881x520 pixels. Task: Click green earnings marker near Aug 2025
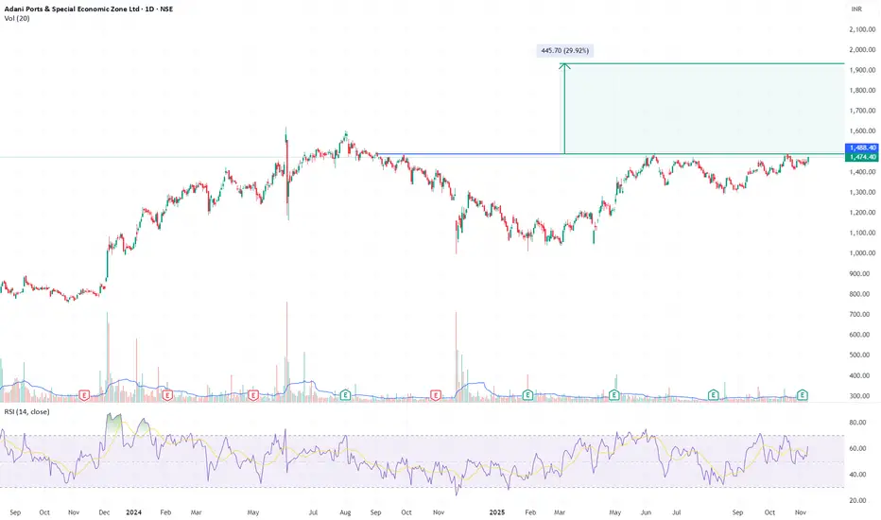coord(713,395)
